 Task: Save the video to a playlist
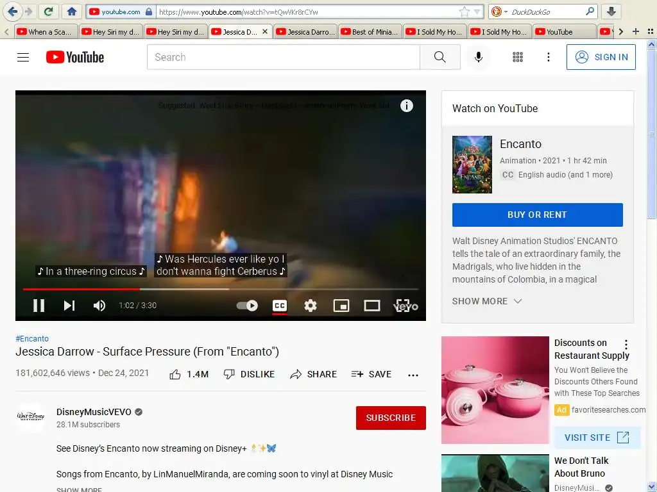(x=371, y=374)
